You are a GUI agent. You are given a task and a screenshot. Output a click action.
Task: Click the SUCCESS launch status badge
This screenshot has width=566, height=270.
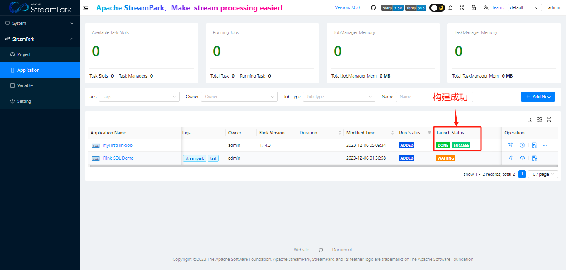tap(461, 145)
